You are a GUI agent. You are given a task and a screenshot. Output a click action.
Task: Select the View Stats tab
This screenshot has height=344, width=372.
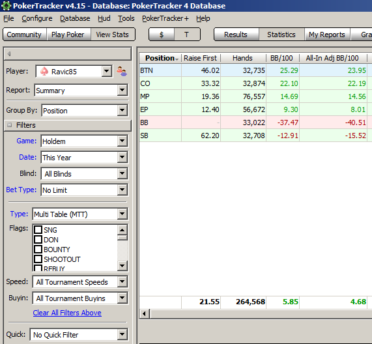[x=113, y=35]
